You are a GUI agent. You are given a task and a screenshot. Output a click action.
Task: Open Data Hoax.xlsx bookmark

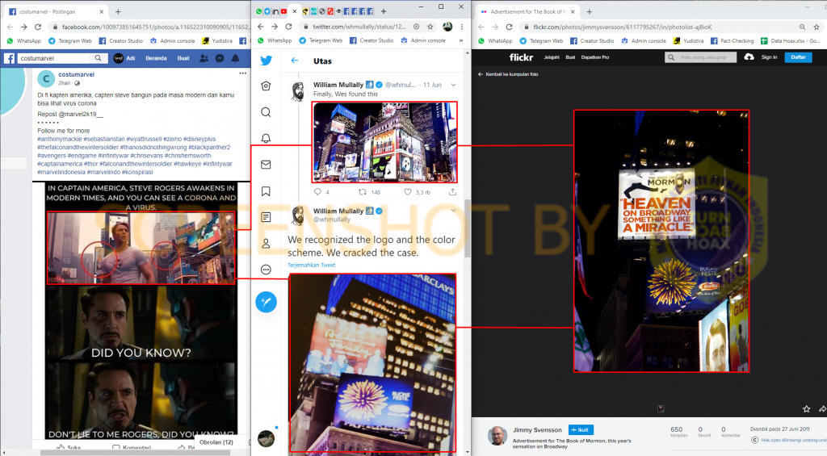(x=790, y=40)
